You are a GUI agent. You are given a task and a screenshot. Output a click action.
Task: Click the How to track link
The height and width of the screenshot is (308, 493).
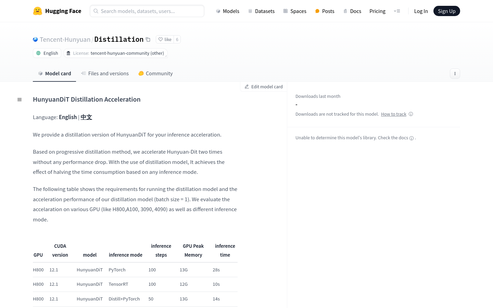[393, 114]
